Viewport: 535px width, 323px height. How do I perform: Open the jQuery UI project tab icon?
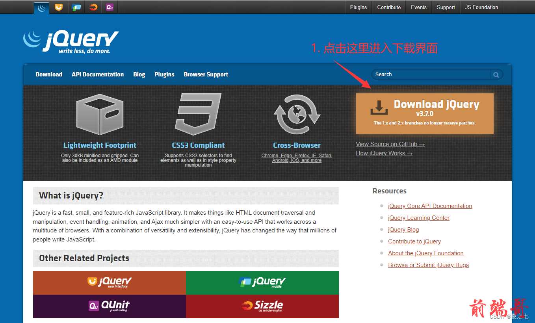(59, 7)
